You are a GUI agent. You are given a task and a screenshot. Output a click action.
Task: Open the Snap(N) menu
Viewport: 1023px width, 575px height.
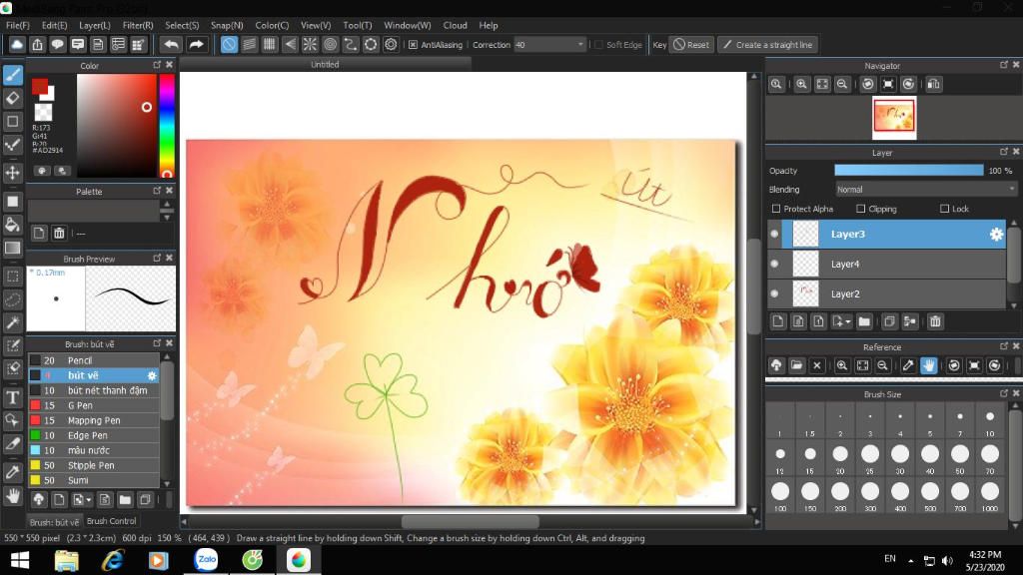coord(227,25)
